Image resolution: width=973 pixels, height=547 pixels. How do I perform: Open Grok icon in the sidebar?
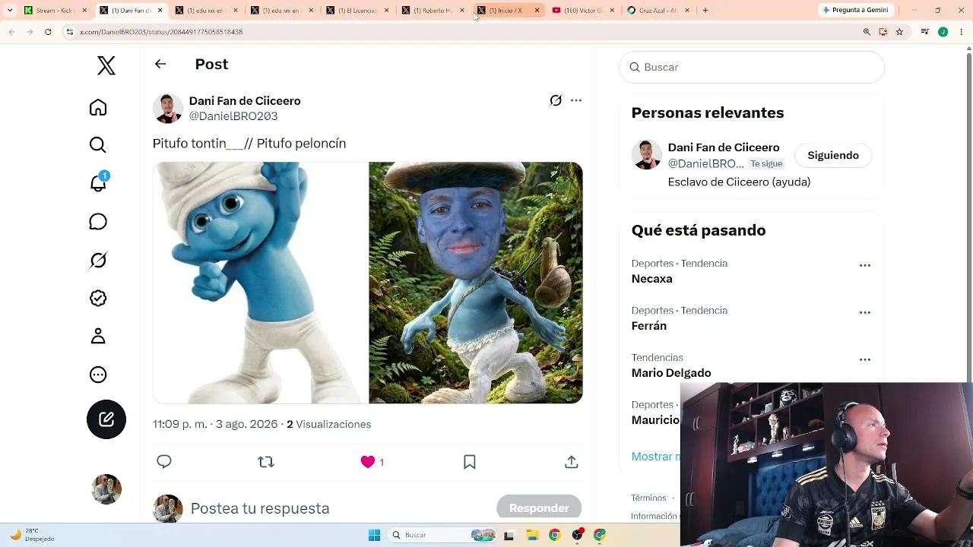pos(98,260)
